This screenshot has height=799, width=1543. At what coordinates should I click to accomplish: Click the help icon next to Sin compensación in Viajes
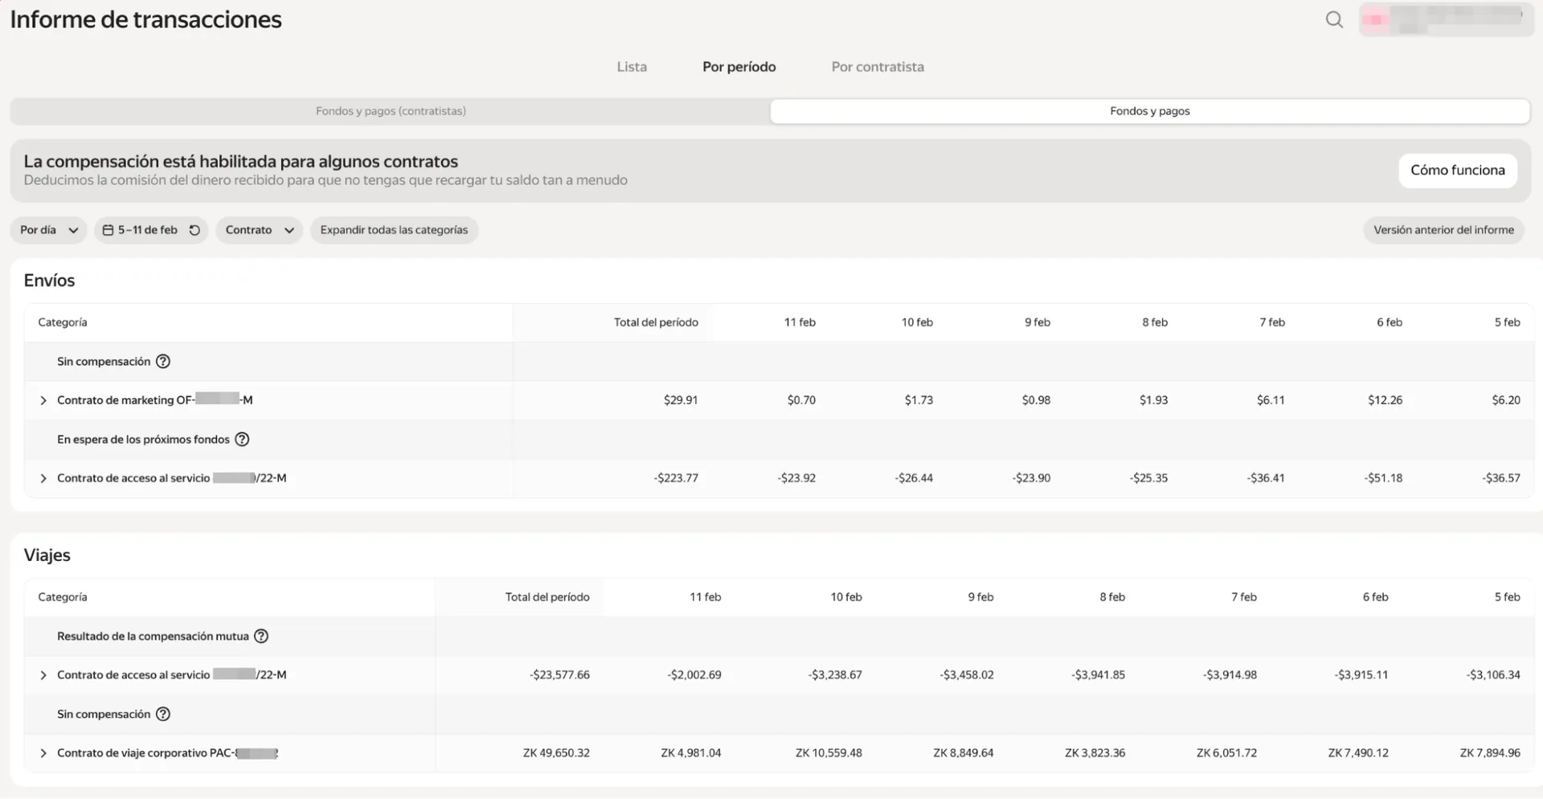(x=163, y=715)
